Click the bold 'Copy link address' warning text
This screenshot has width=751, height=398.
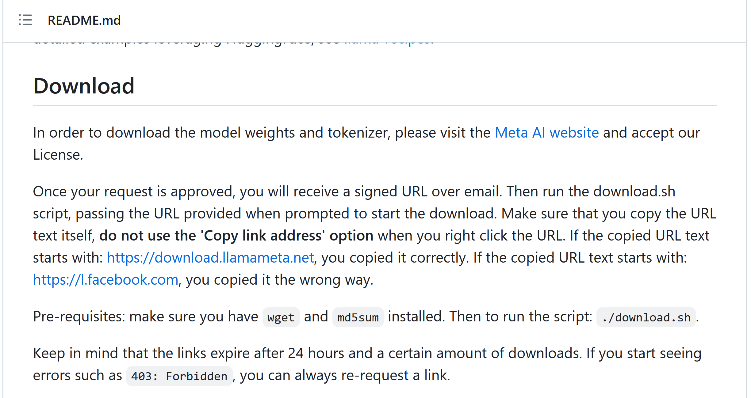tap(236, 236)
